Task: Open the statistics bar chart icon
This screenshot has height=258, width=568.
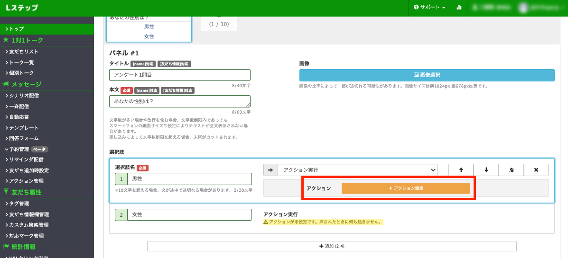Action: (459, 7)
